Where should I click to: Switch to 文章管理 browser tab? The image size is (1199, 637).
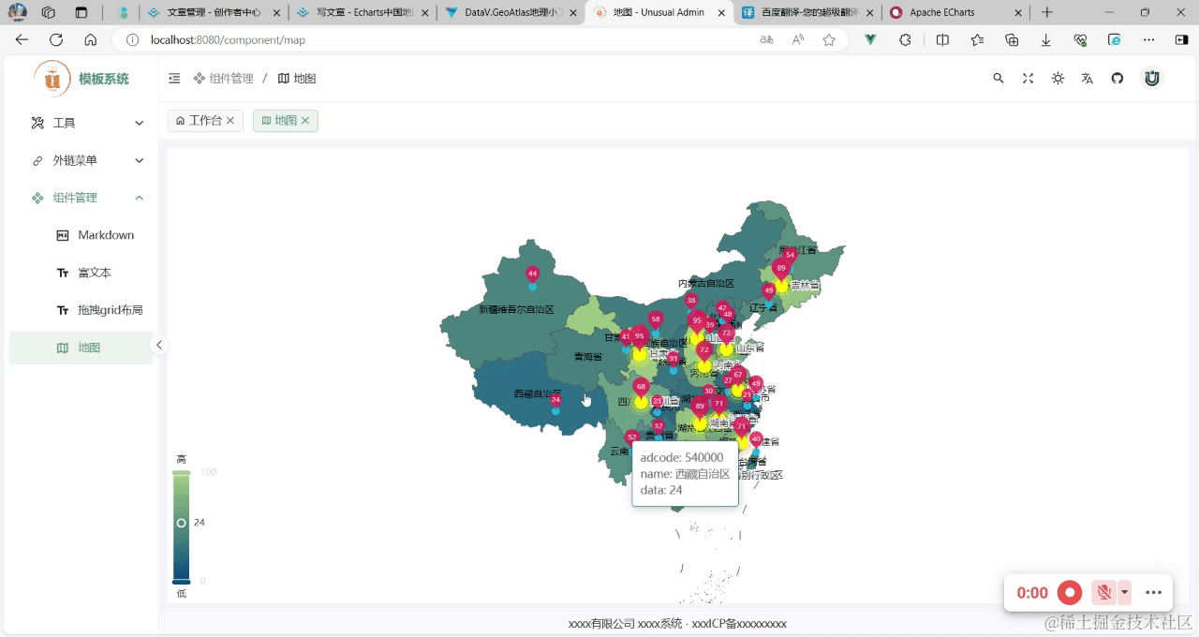(214, 13)
